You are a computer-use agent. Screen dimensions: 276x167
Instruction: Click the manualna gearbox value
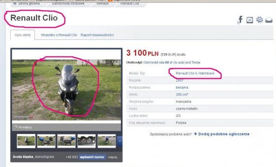pyautogui.click(x=184, y=102)
